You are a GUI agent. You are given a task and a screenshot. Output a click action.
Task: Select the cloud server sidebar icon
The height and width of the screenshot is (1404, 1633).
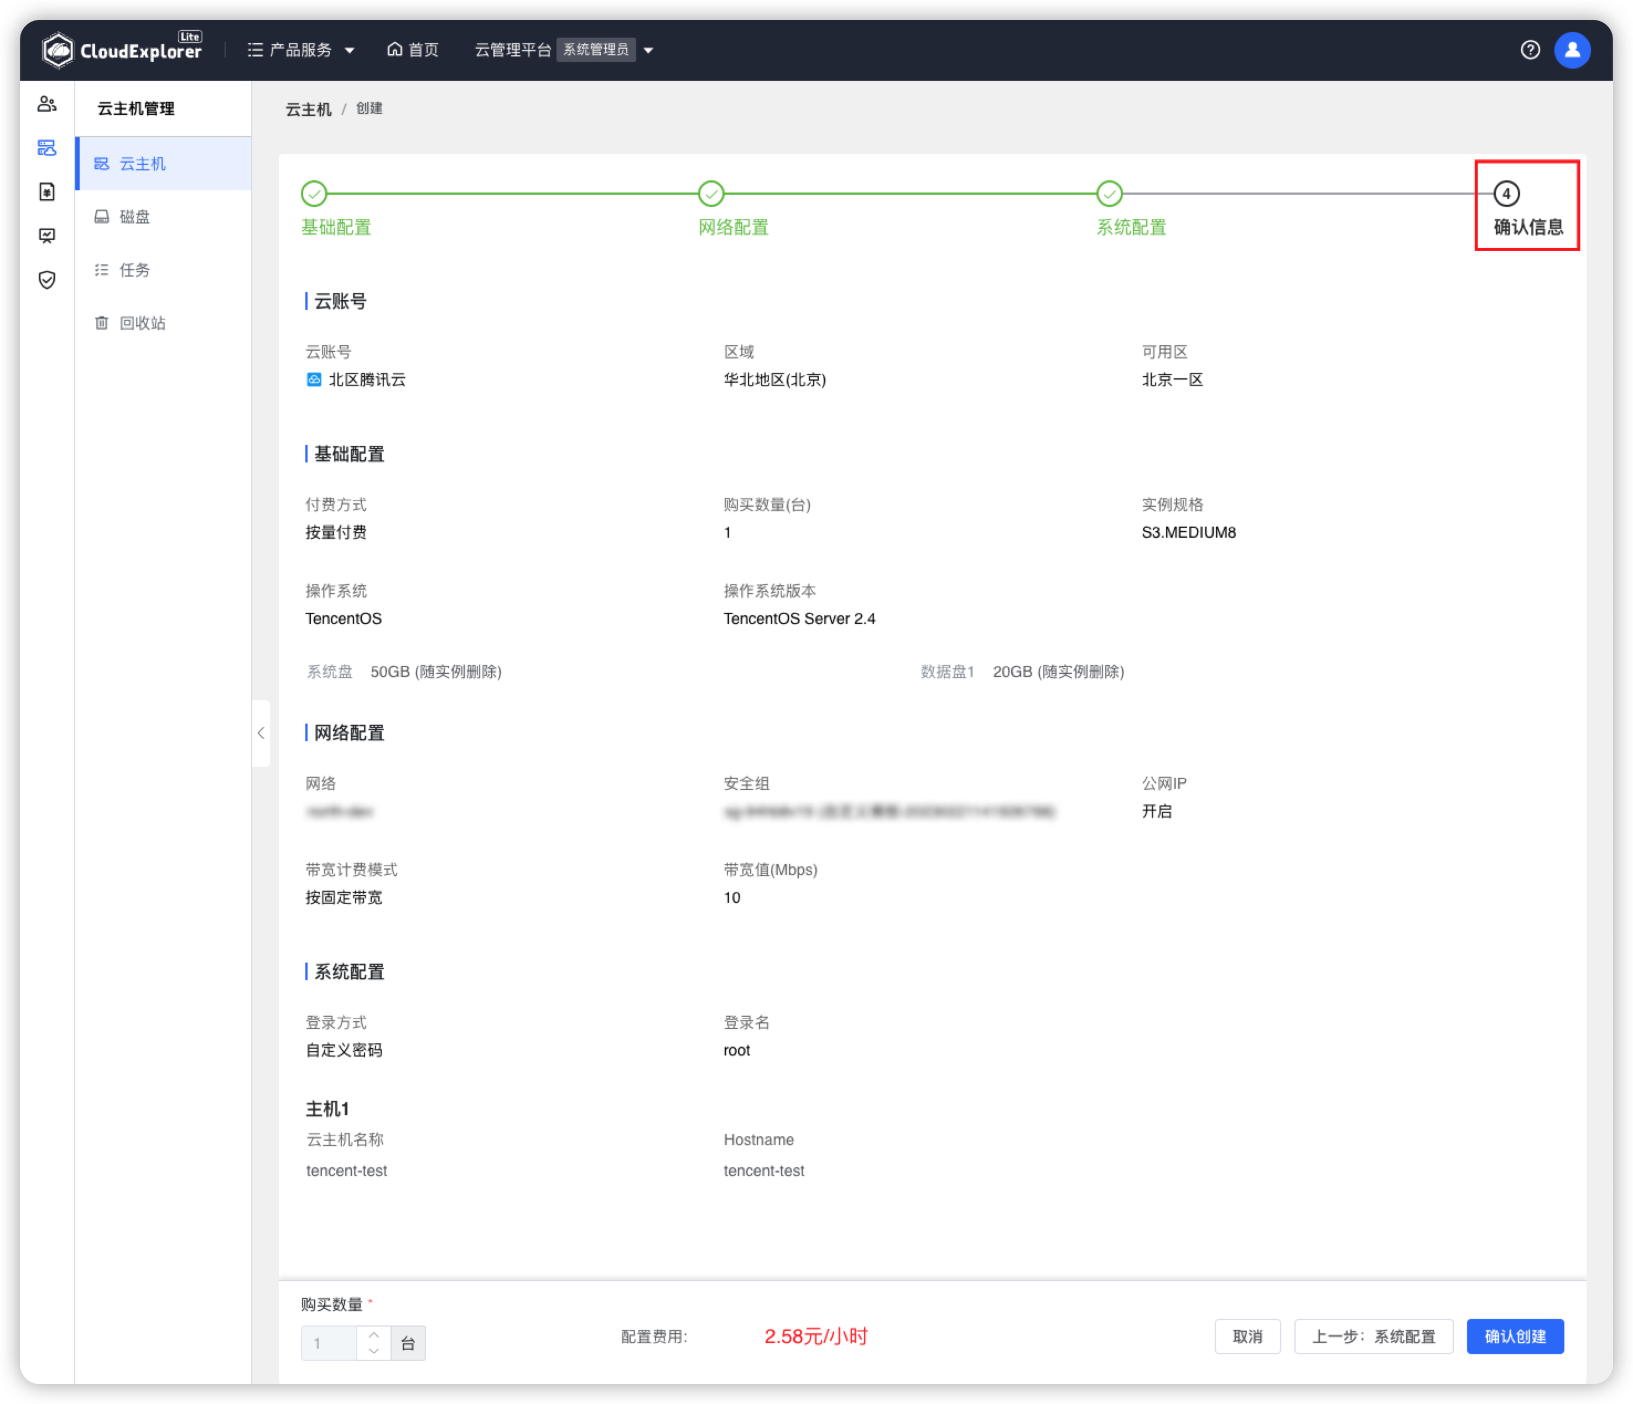click(47, 148)
